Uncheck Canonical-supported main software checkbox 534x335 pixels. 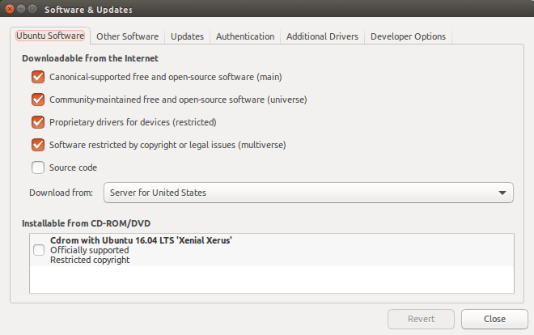(x=38, y=77)
